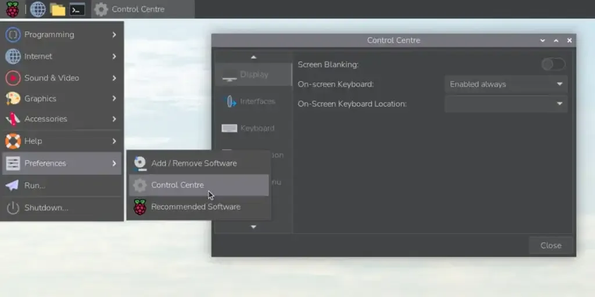Open the On-Screen Keyboard Location dropdown

point(506,104)
